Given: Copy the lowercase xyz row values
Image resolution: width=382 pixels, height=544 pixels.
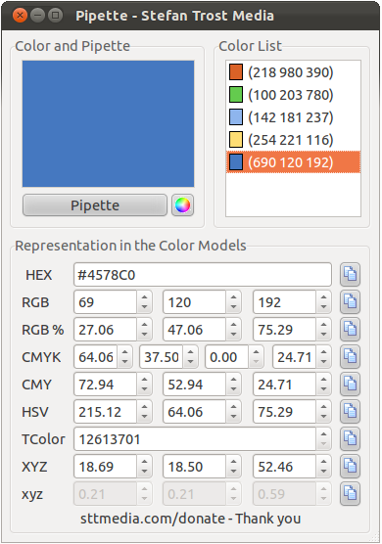Looking at the screenshot, I should click(x=350, y=494).
